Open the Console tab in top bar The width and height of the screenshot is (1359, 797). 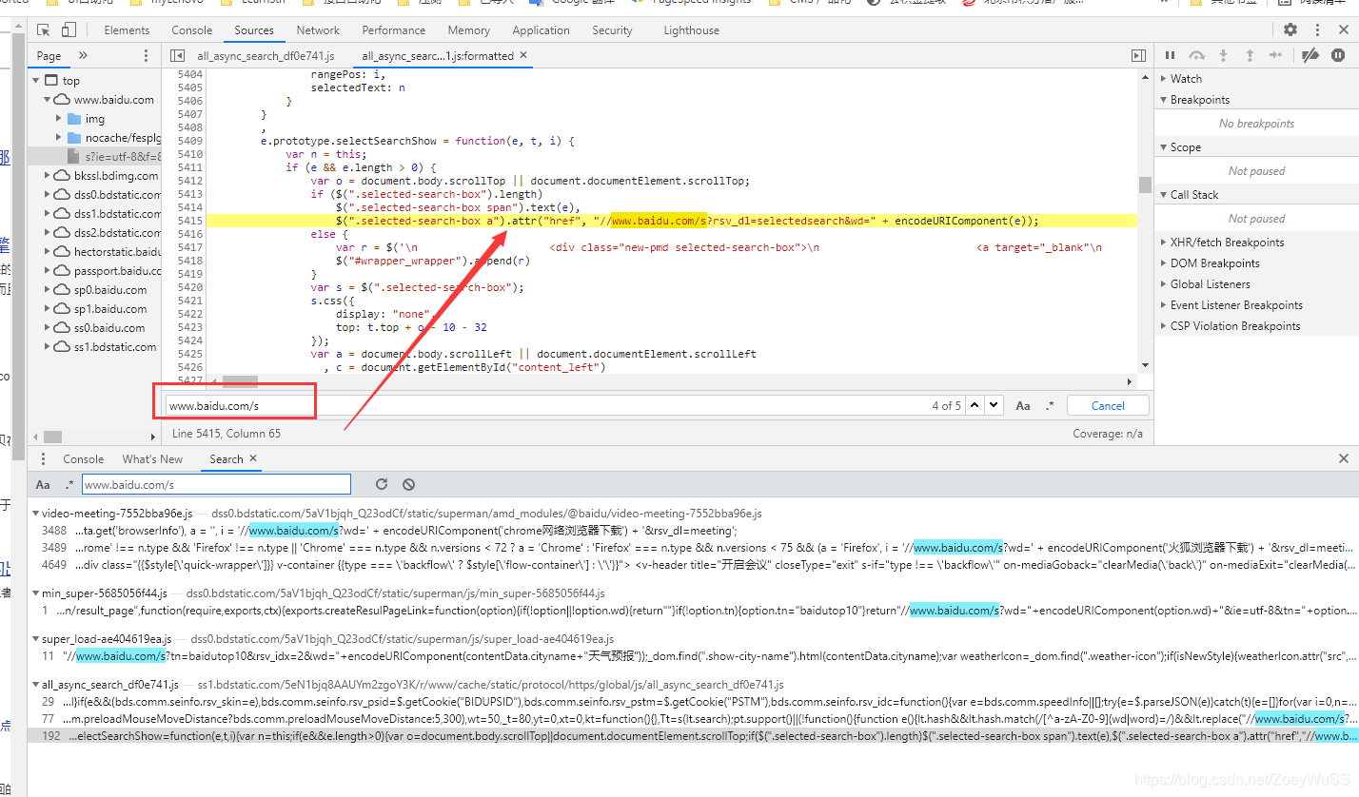(192, 30)
